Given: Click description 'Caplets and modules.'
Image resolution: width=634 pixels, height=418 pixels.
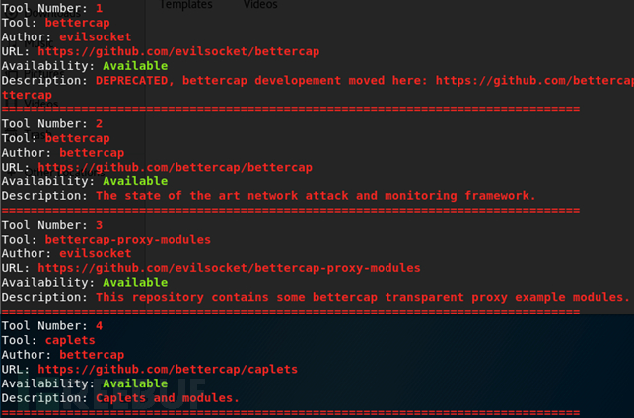Looking at the screenshot, I should (x=168, y=398).
